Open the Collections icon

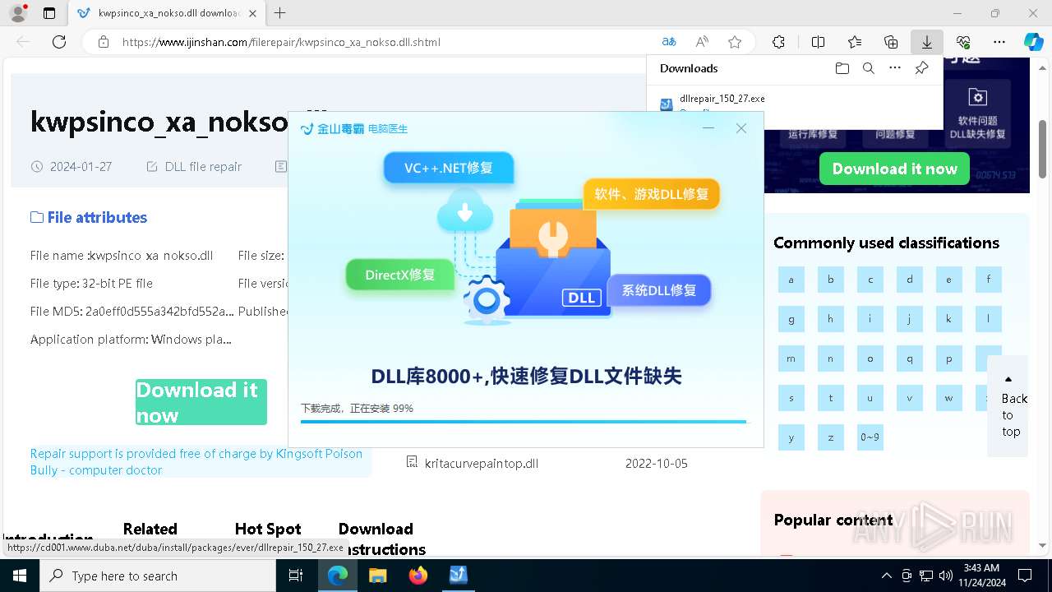pos(891,42)
